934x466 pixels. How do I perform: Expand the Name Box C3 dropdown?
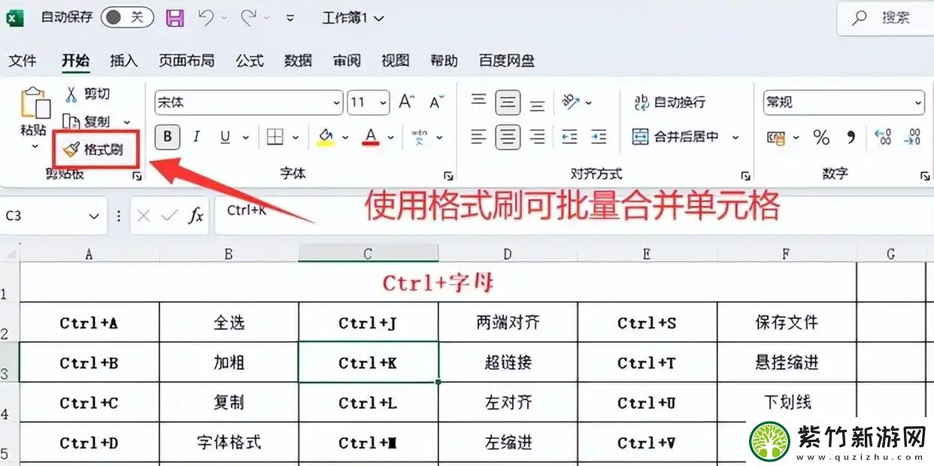[94, 216]
